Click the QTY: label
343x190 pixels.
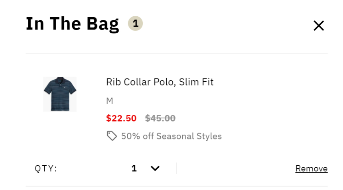(46, 168)
